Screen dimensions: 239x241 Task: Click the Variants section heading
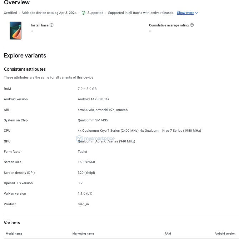[x=12, y=223]
